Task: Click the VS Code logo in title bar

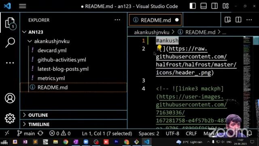Action: pos(7,6)
